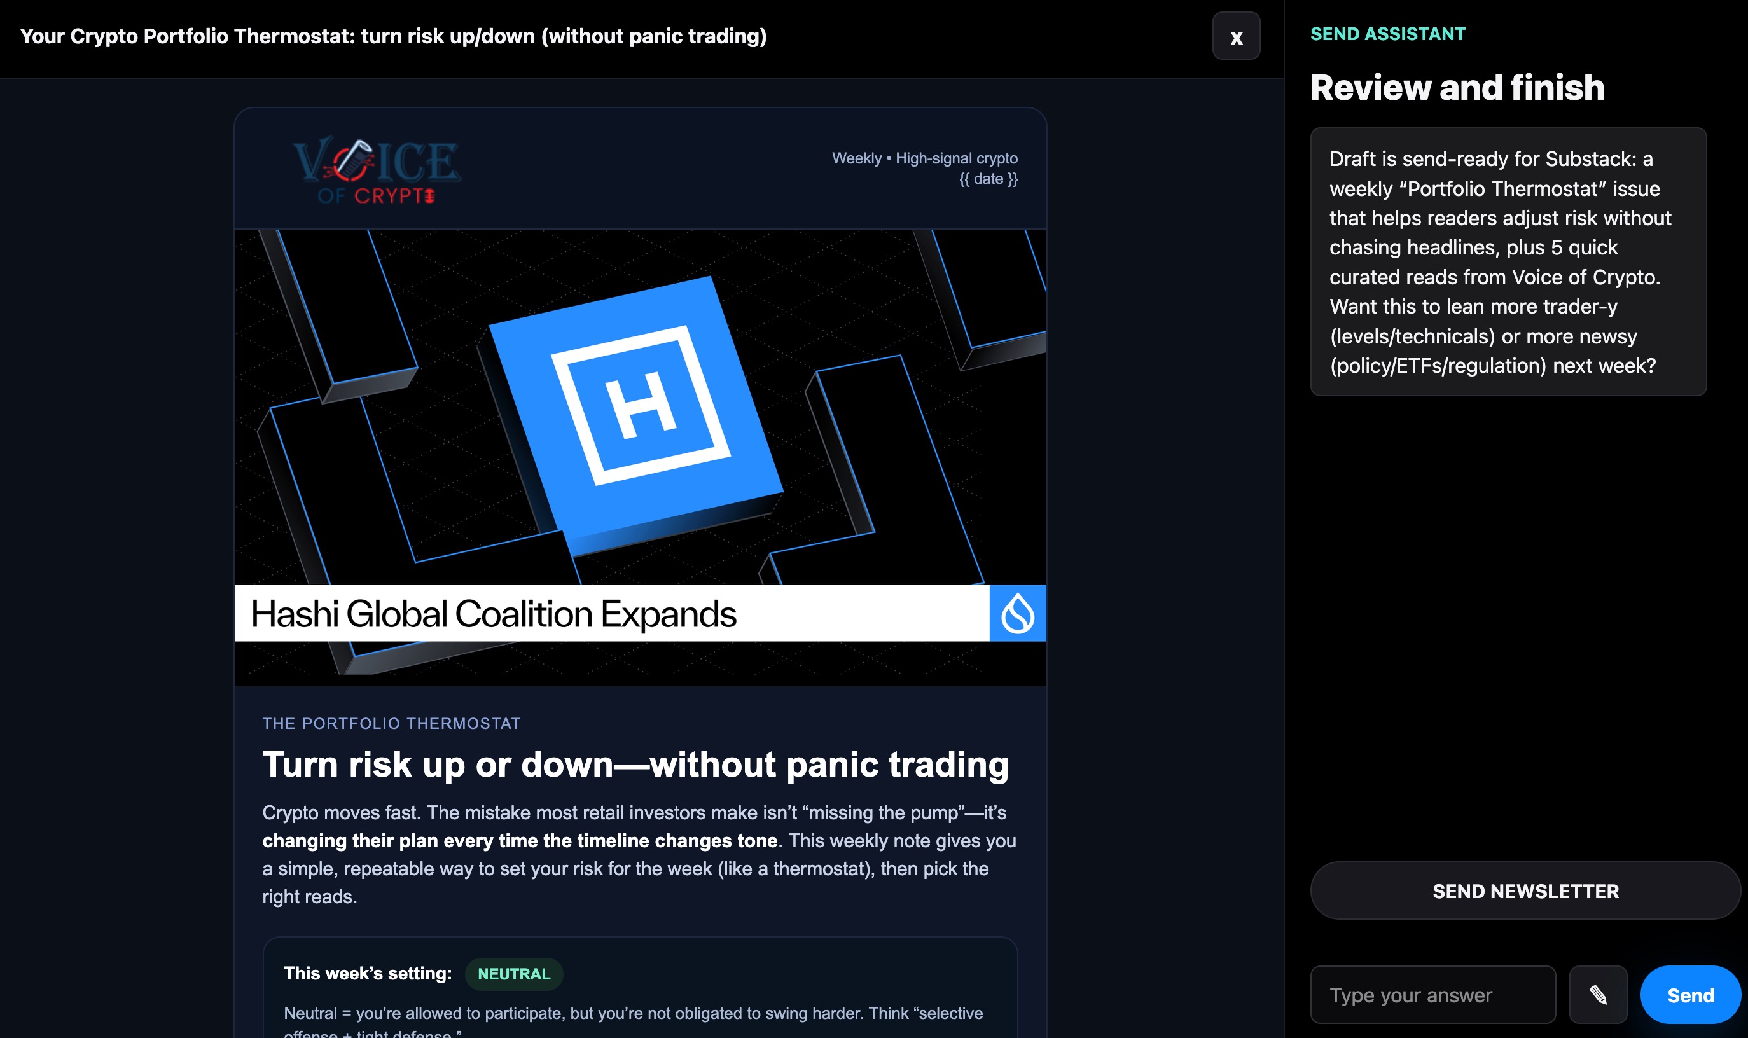This screenshot has width=1748, height=1038.
Task: Select the NEUTRAL setting badge
Action: [x=513, y=974]
